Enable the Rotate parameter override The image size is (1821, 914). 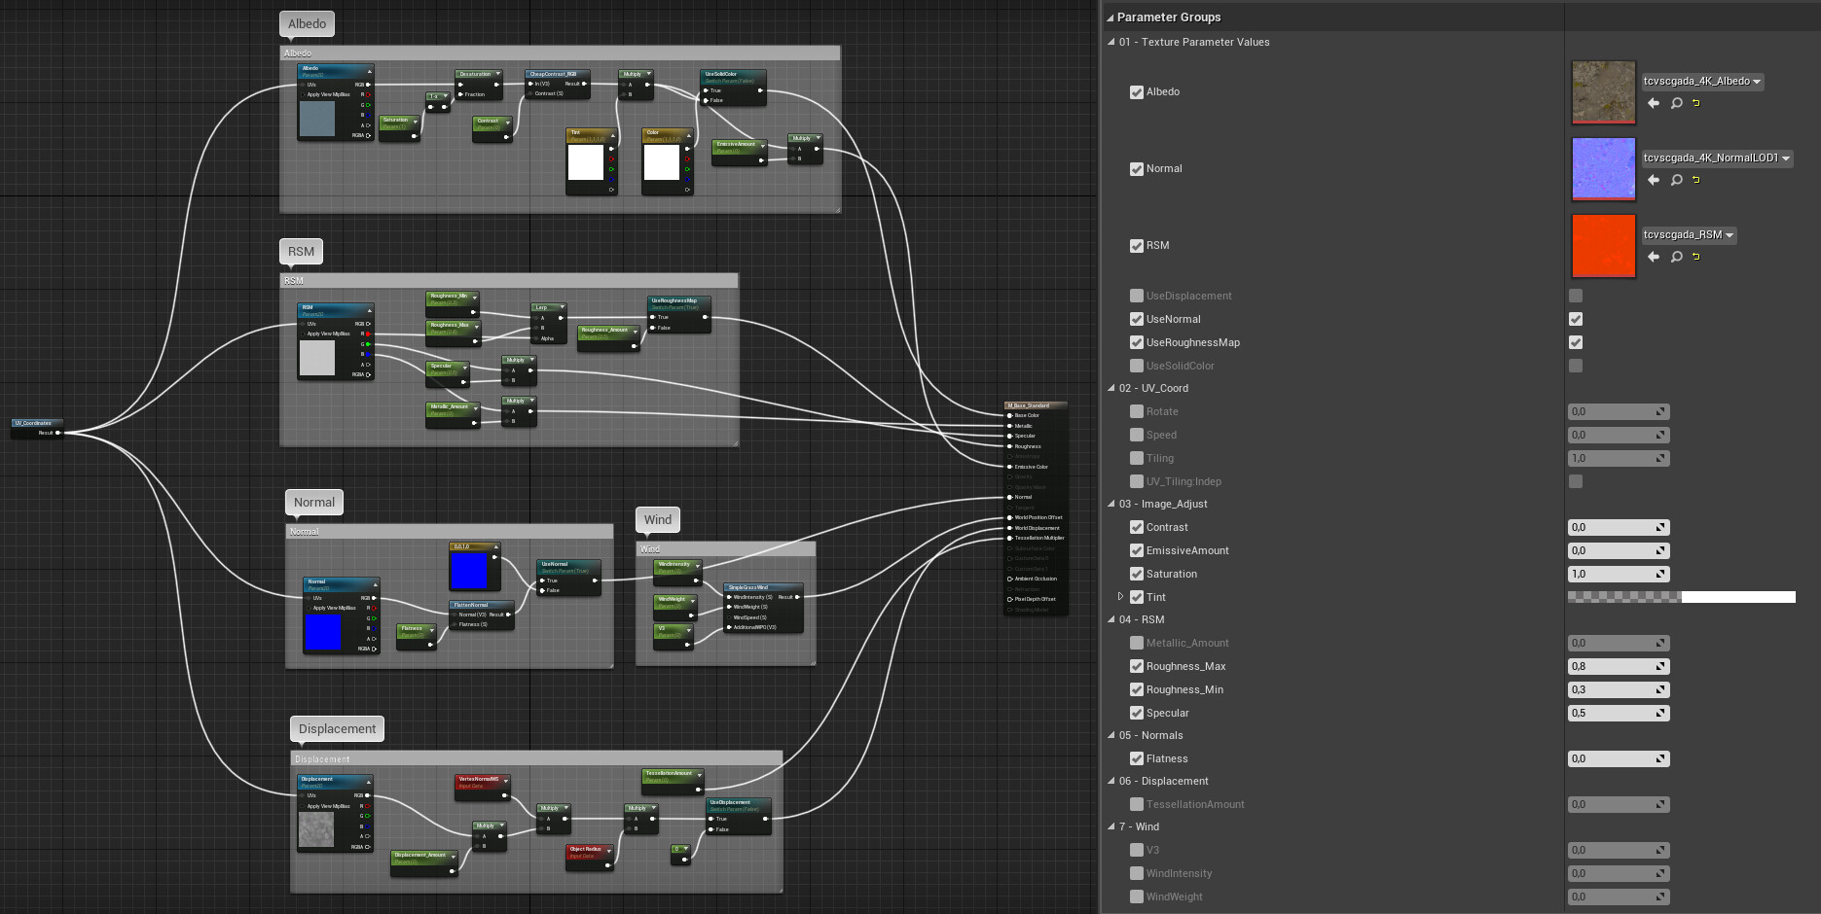[1136, 411]
